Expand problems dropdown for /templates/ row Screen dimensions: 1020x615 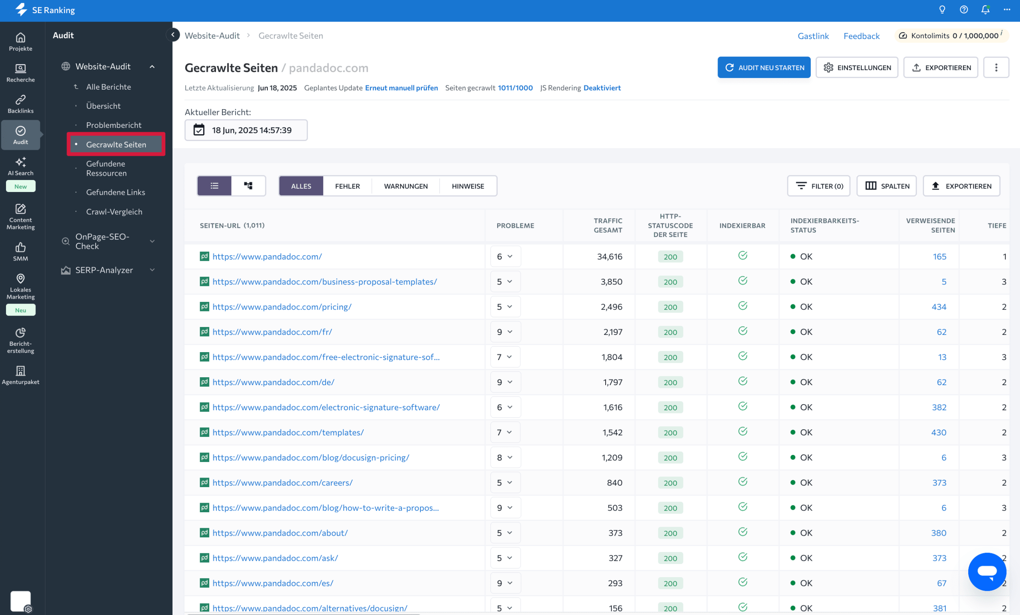(506, 432)
